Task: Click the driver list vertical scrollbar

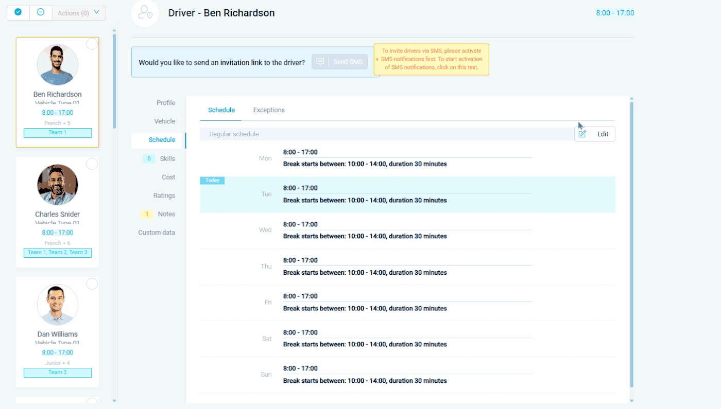Action: [x=114, y=81]
